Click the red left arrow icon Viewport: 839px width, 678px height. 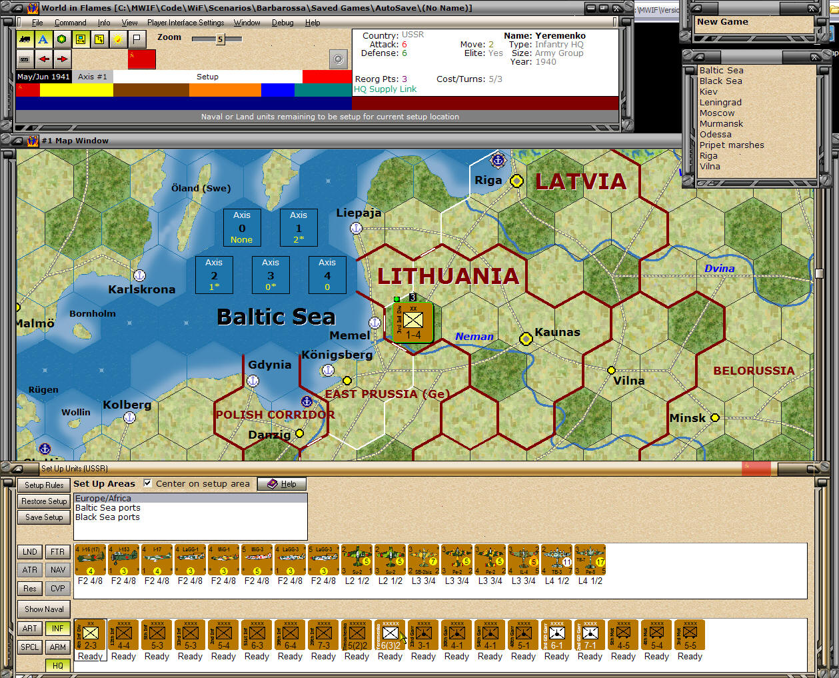[43, 59]
